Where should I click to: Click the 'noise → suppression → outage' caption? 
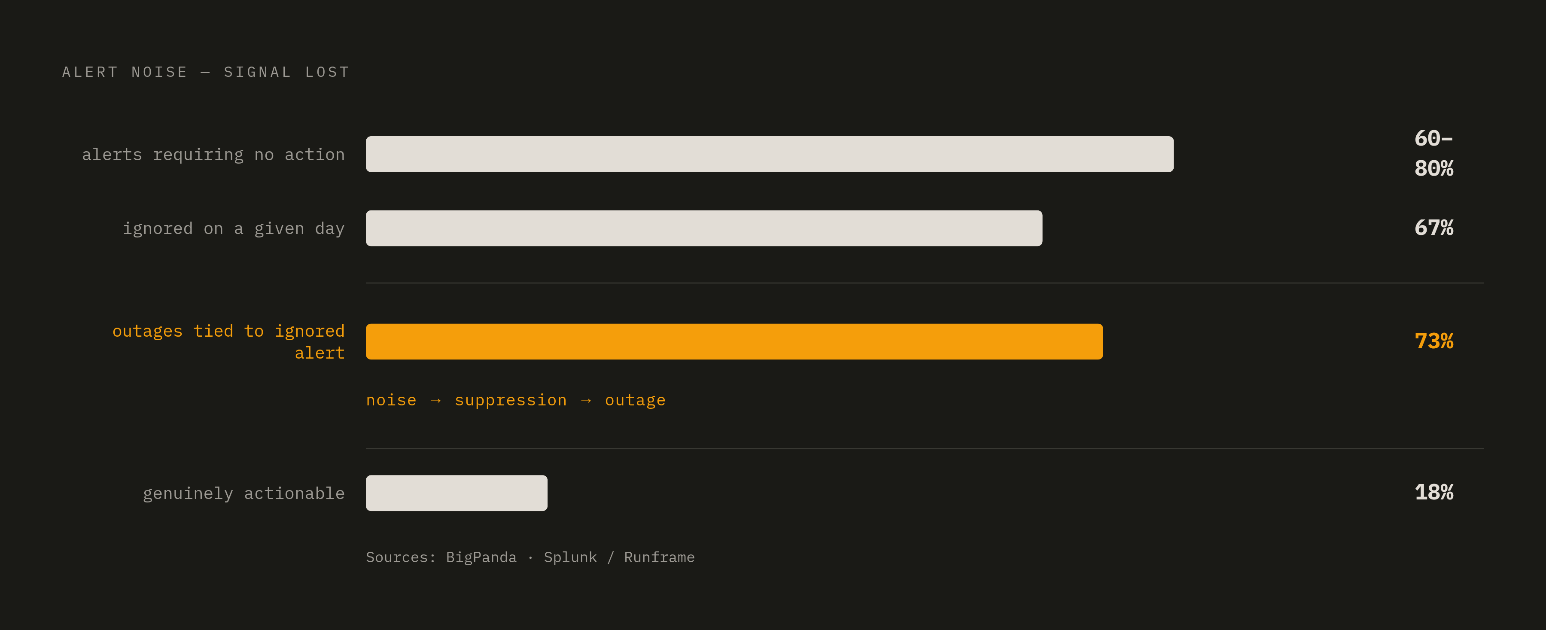point(515,400)
